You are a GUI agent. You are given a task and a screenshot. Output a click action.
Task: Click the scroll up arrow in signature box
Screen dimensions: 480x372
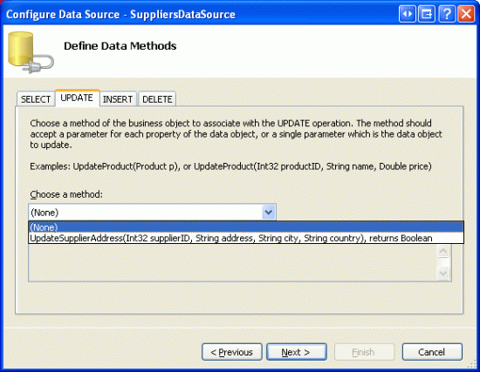443,251
